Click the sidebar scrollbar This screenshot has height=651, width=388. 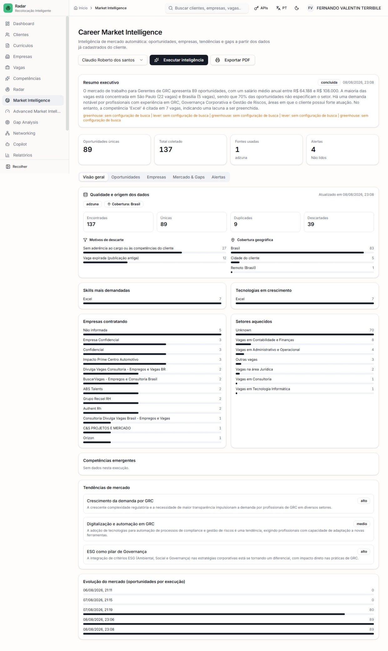tap(67, 73)
